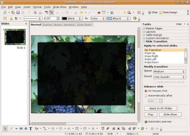Select the Connector tool

tap(45, 129)
